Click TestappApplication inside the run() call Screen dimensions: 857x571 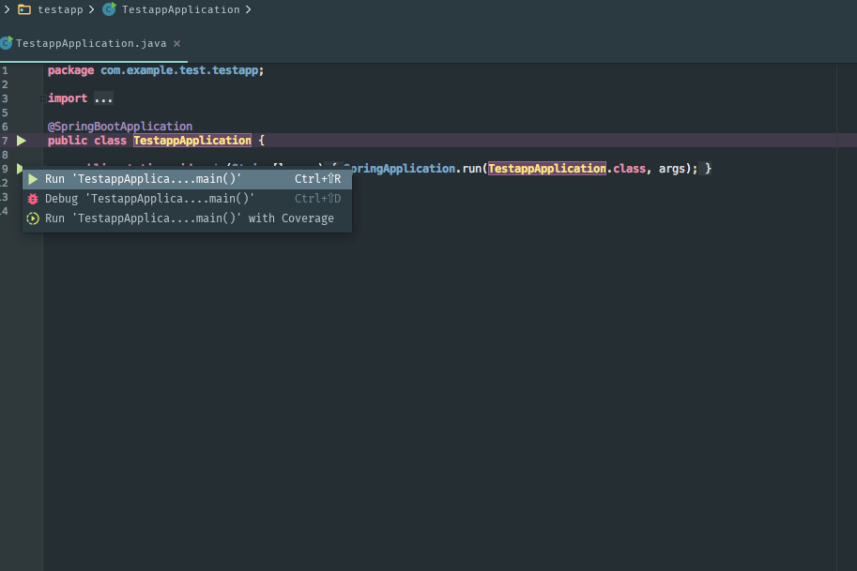pos(546,168)
